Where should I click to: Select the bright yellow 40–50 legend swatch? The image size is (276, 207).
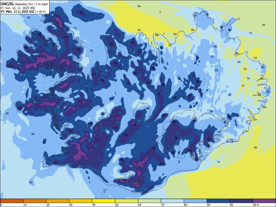104,201
